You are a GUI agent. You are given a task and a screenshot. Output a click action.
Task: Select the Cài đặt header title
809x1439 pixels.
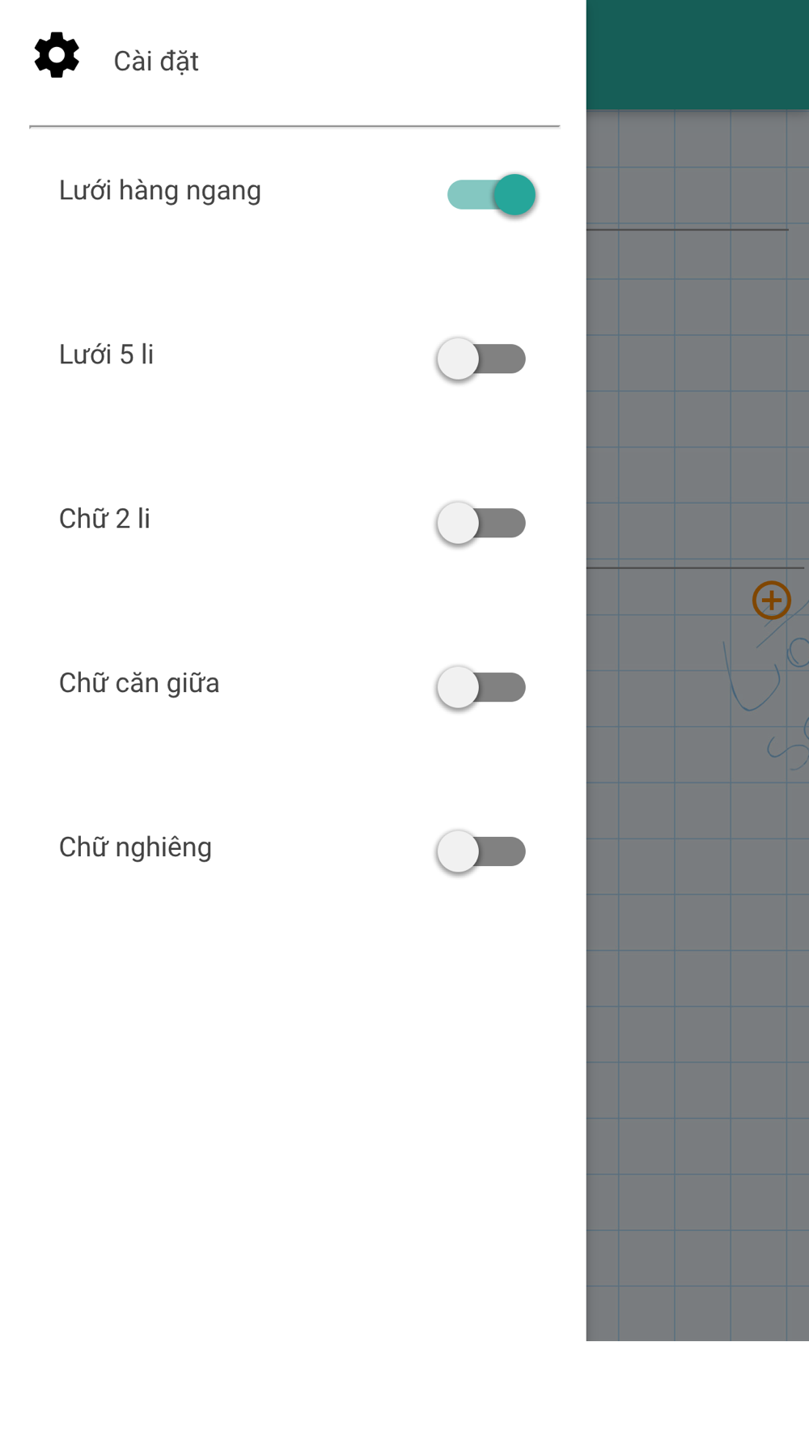[156, 62]
